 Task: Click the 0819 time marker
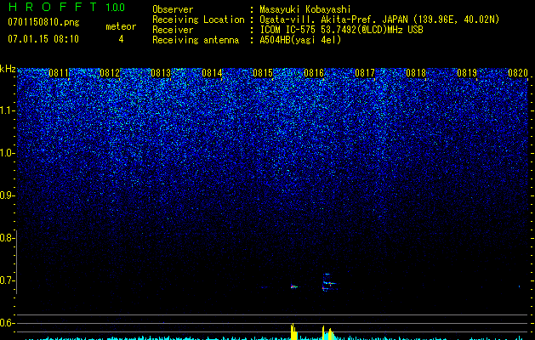(467, 73)
